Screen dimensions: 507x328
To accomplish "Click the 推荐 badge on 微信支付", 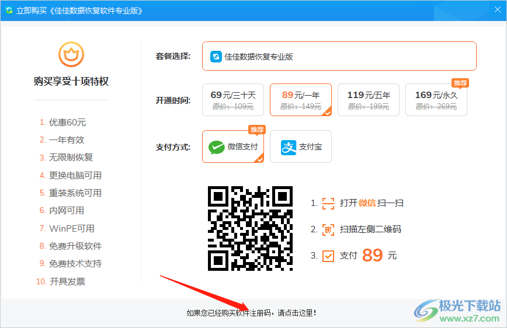I will point(257,129).
